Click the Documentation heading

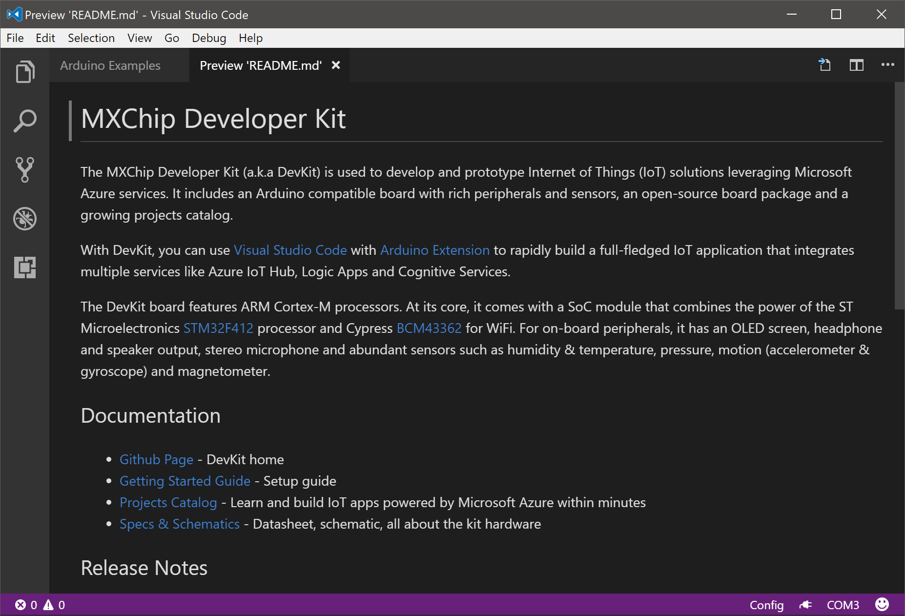point(150,415)
